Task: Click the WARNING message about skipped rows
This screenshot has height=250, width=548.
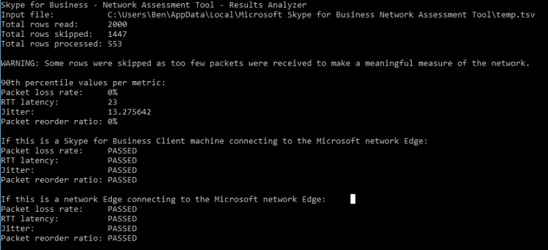Action: [265, 64]
